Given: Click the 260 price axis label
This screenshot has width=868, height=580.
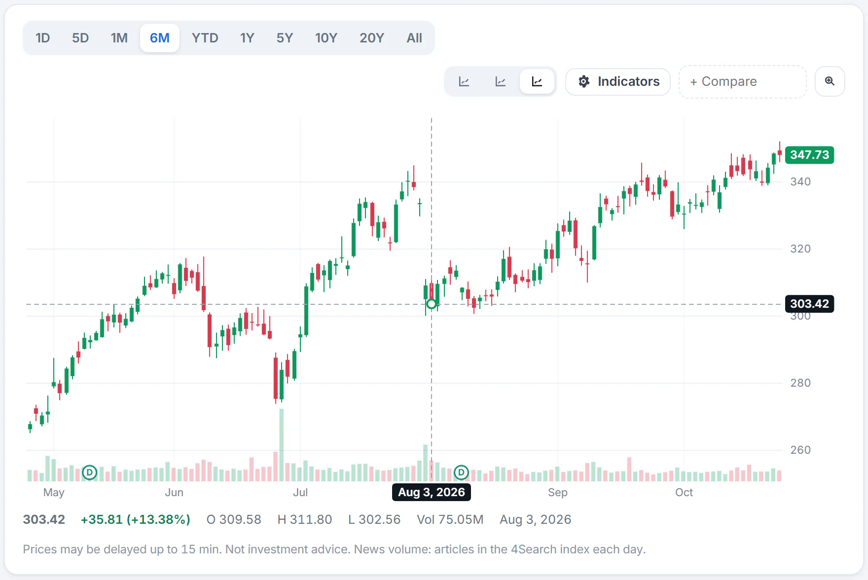Looking at the screenshot, I should pos(800,450).
